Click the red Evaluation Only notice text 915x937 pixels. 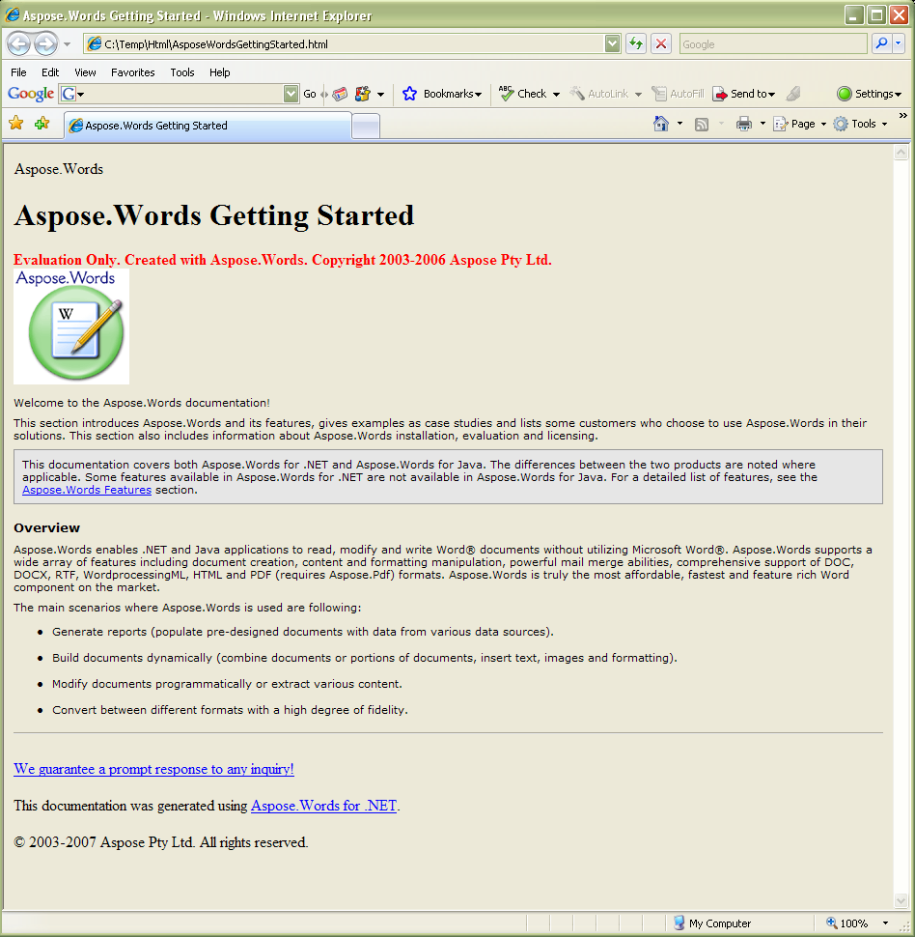tap(283, 260)
